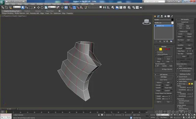Toggle Spinner Snap in main toolbar
The width and height of the screenshot is (196, 119).
click(82, 7)
